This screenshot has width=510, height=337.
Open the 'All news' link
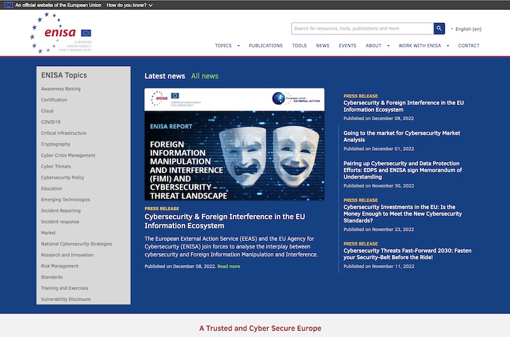(205, 76)
